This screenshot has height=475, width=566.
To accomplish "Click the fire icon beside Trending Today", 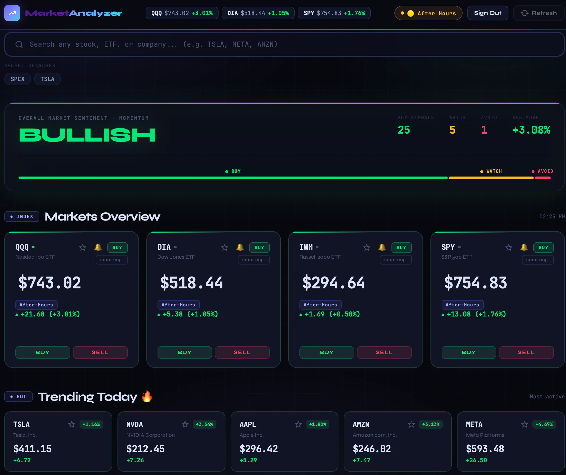I will coord(147,396).
